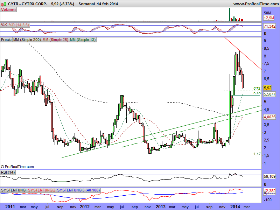Select the MM (Simple 13) moving average label
The width and height of the screenshot is (280, 210).
click(83, 40)
